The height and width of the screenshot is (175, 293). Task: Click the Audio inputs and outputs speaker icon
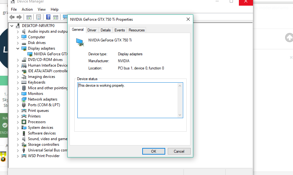click(24, 31)
